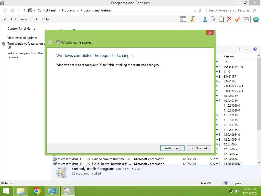
Task: Click the volume speaker tray icon
Action: [237, 191]
